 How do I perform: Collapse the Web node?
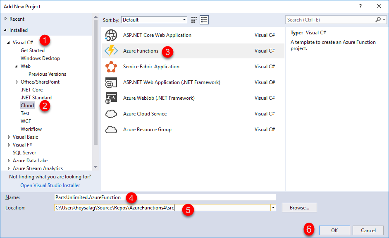pyautogui.click(x=17, y=66)
